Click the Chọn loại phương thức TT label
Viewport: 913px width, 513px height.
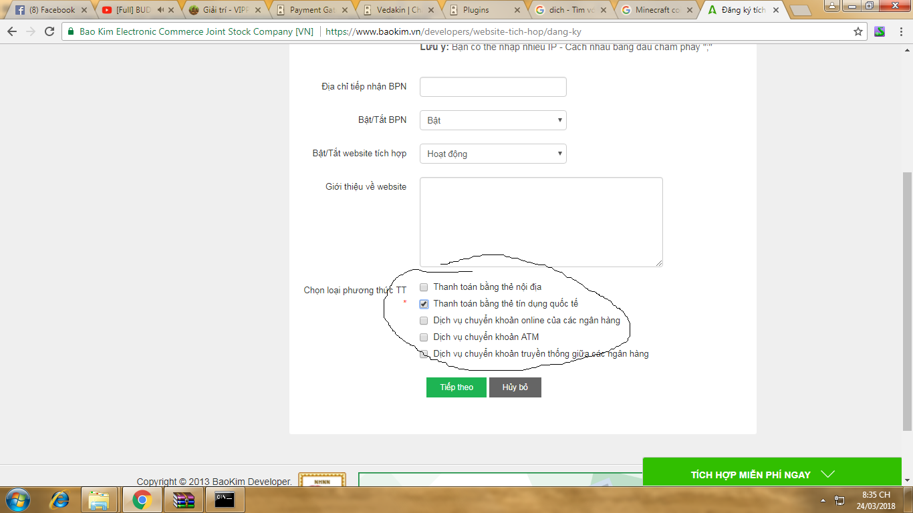coord(355,290)
